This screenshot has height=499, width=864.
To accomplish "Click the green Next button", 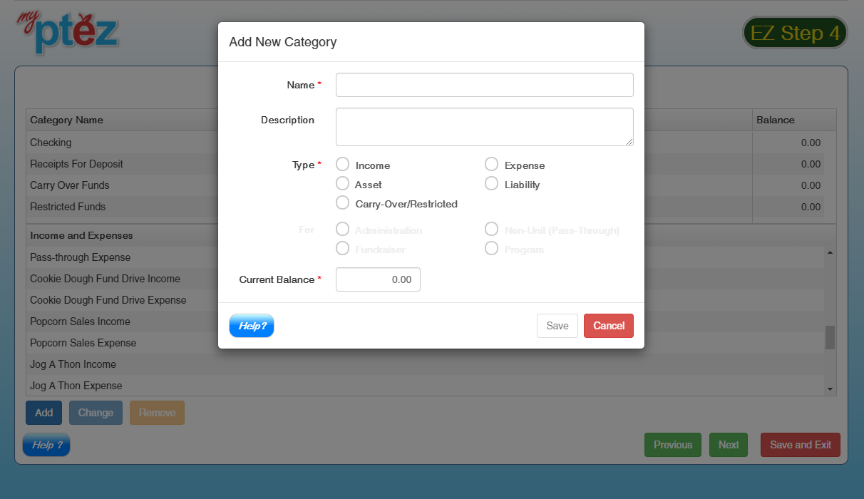I will 728,445.
